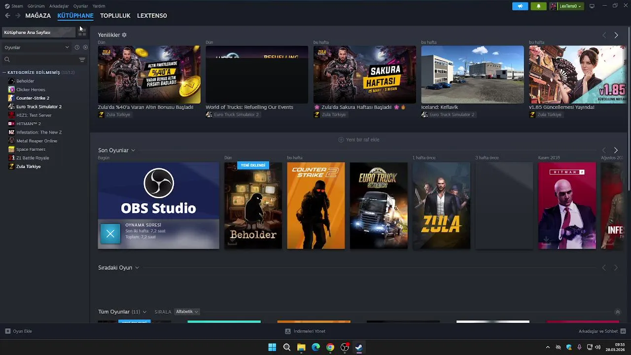The image size is (631, 355).
Task: Click the plus icon for Yeni bir raf ekle
Action: [x=341, y=140]
